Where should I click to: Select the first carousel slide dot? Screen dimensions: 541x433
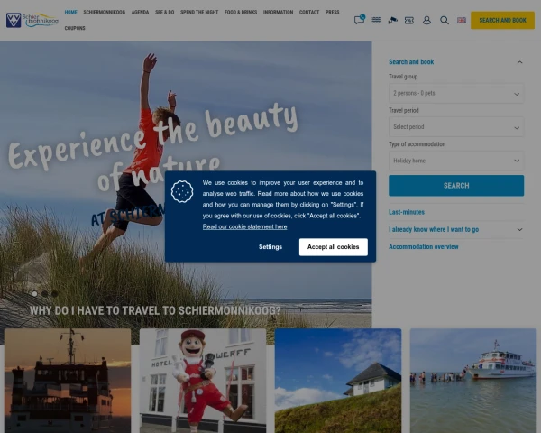click(x=34, y=293)
